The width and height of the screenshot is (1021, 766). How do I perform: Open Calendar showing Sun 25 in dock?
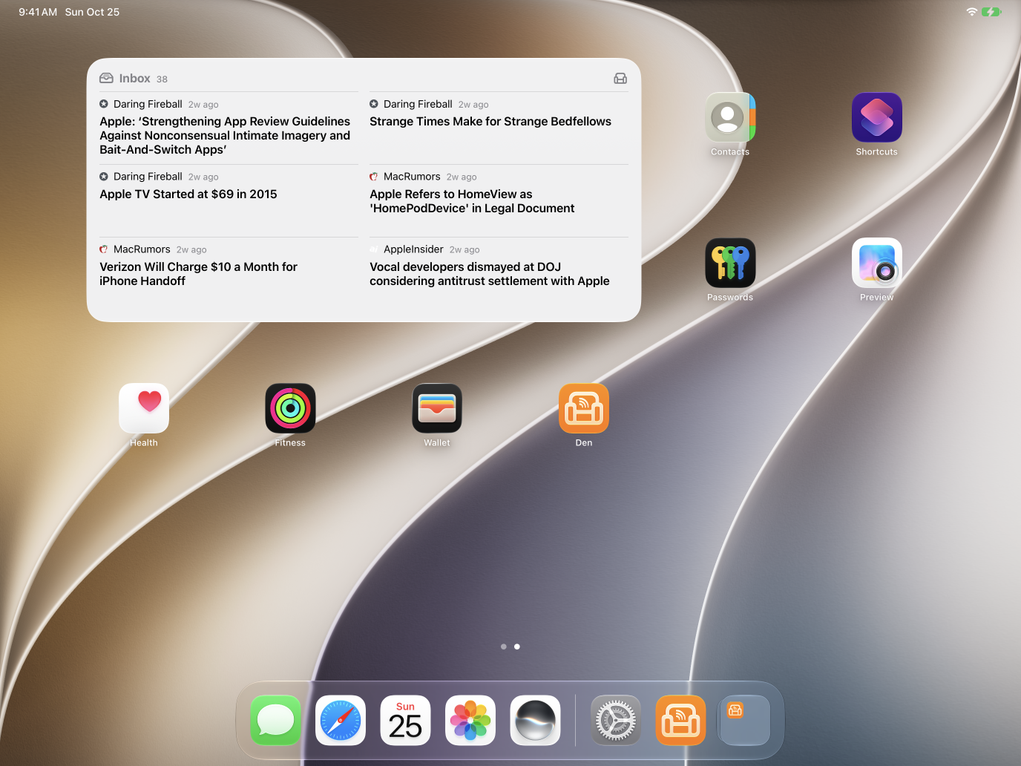tap(405, 720)
